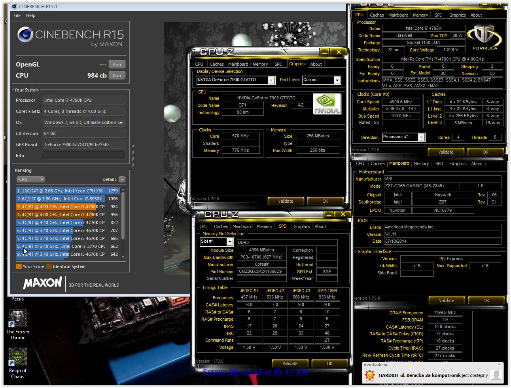Run the OpenGL benchmark
Image resolution: width=511 pixels, height=388 pixels.
[117, 65]
